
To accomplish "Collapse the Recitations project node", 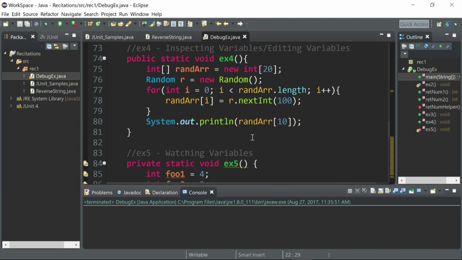I will pos(5,53).
